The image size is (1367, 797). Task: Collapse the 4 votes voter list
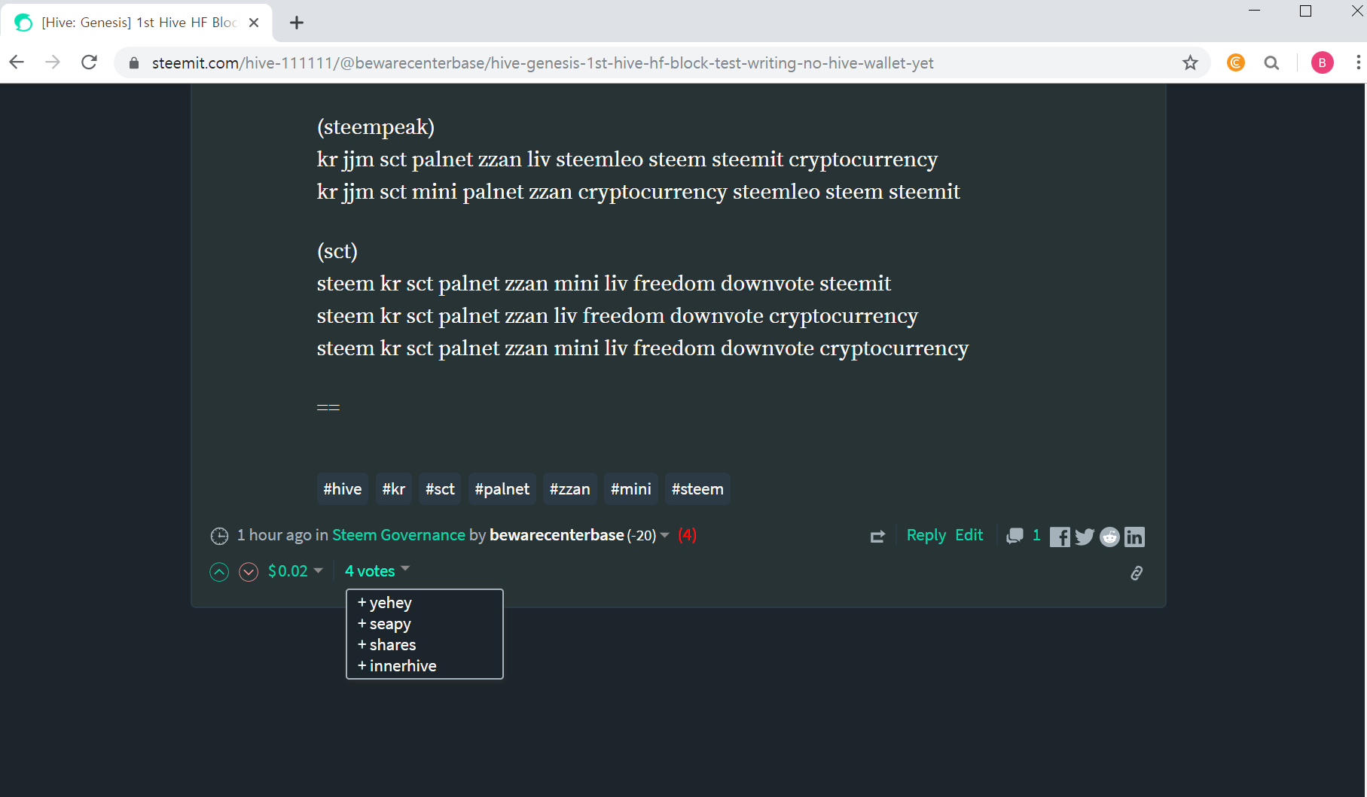[x=377, y=571]
